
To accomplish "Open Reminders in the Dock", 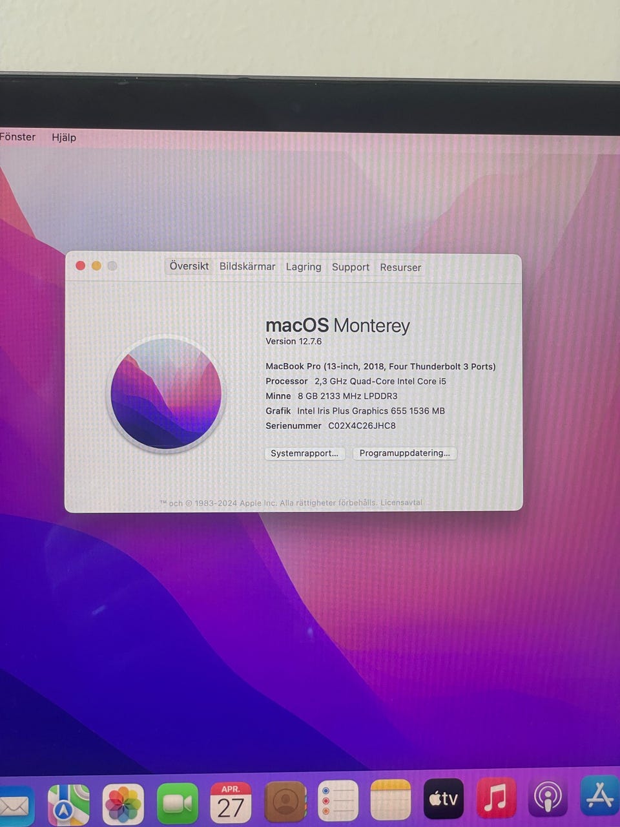I will pyautogui.click(x=338, y=801).
